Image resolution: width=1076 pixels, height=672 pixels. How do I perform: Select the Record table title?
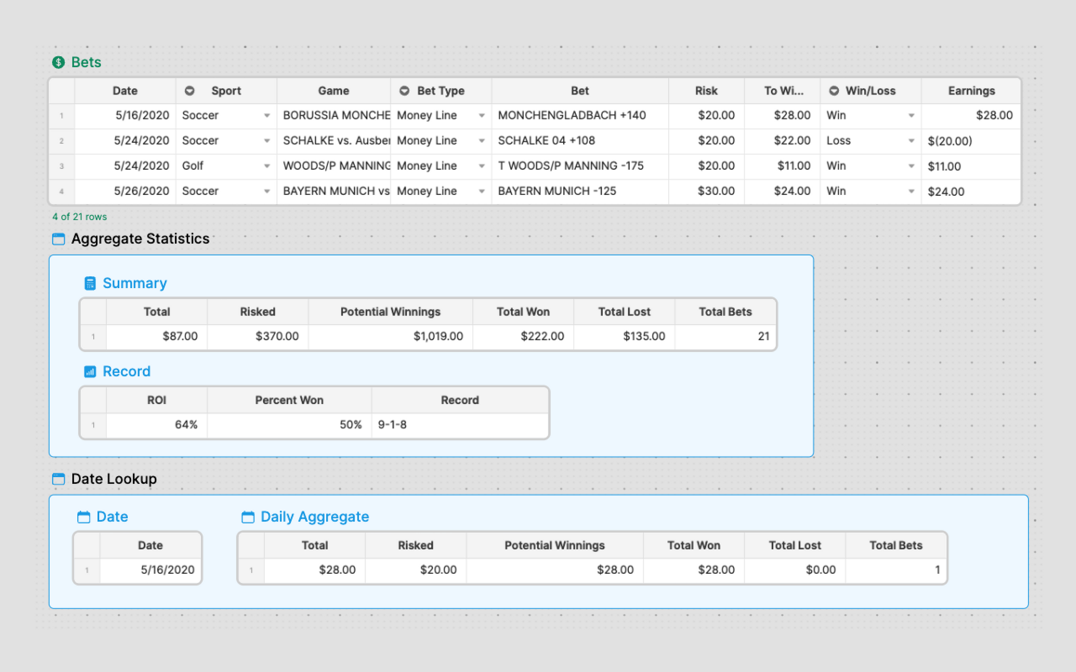pyautogui.click(x=127, y=371)
